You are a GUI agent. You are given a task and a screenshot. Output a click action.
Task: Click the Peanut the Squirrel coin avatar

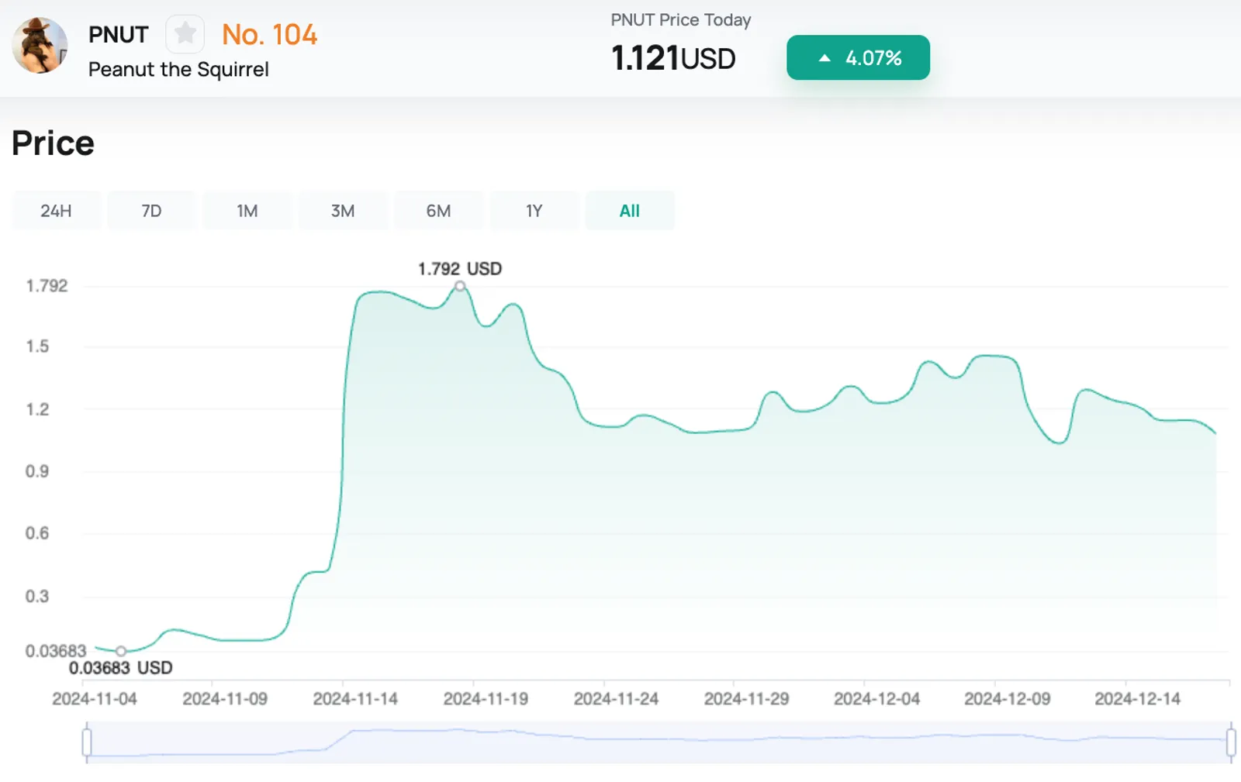[40, 46]
